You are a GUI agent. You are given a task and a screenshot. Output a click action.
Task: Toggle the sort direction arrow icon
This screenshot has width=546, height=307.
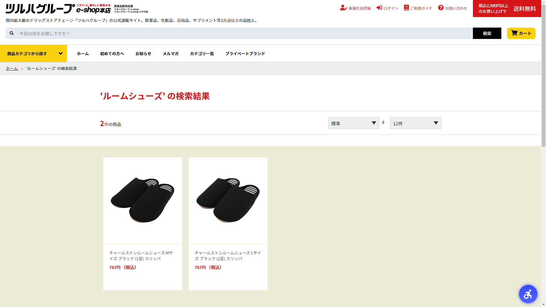point(383,123)
